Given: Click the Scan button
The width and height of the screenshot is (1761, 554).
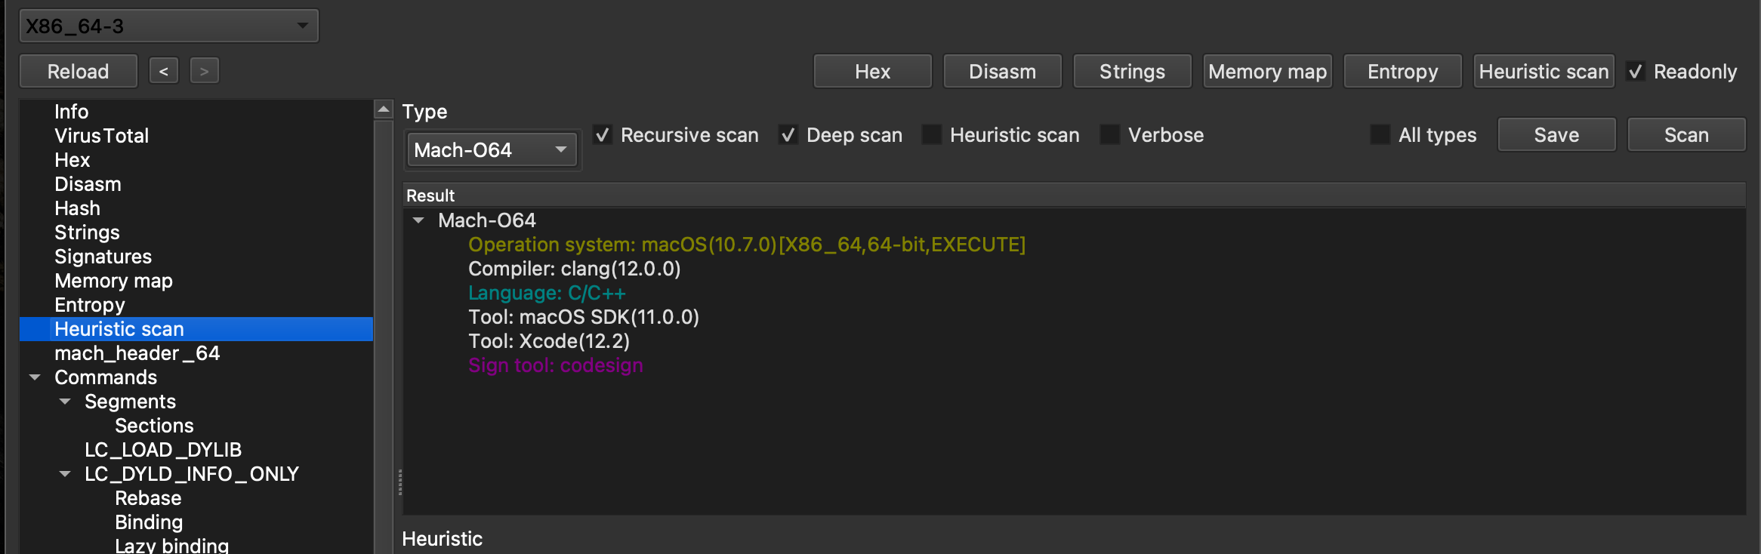Looking at the screenshot, I should click(1686, 134).
